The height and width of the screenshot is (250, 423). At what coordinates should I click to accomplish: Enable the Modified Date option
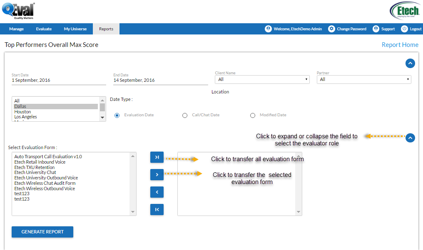pos(253,115)
